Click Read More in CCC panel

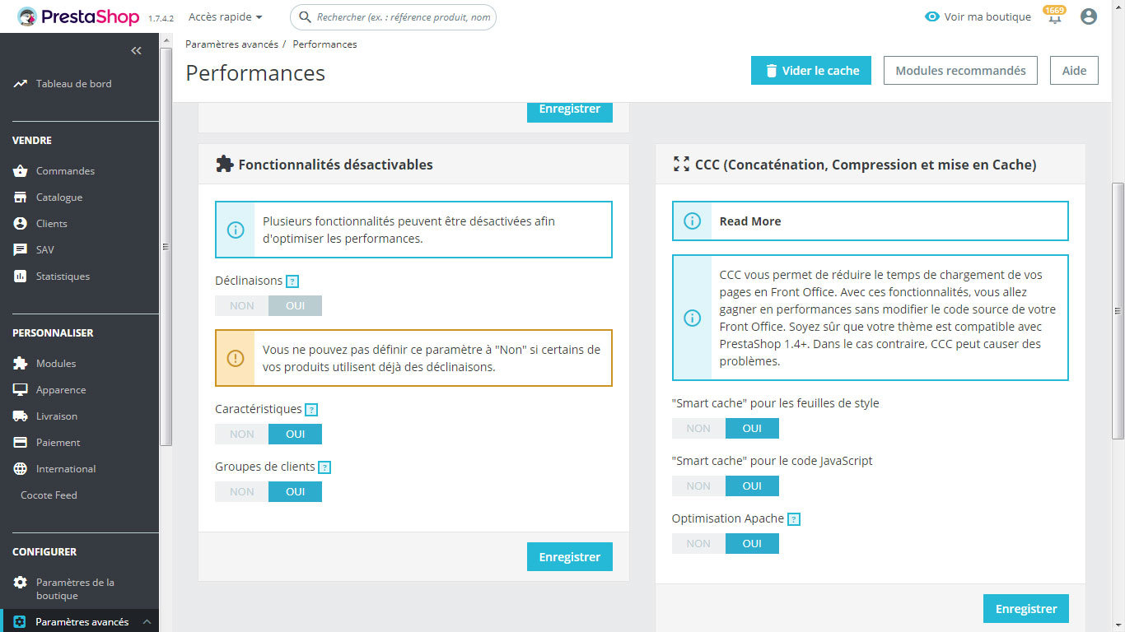[x=750, y=221]
